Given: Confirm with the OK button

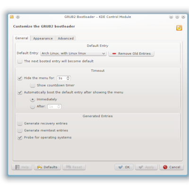Looking at the screenshot, I should (x=124, y=167).
